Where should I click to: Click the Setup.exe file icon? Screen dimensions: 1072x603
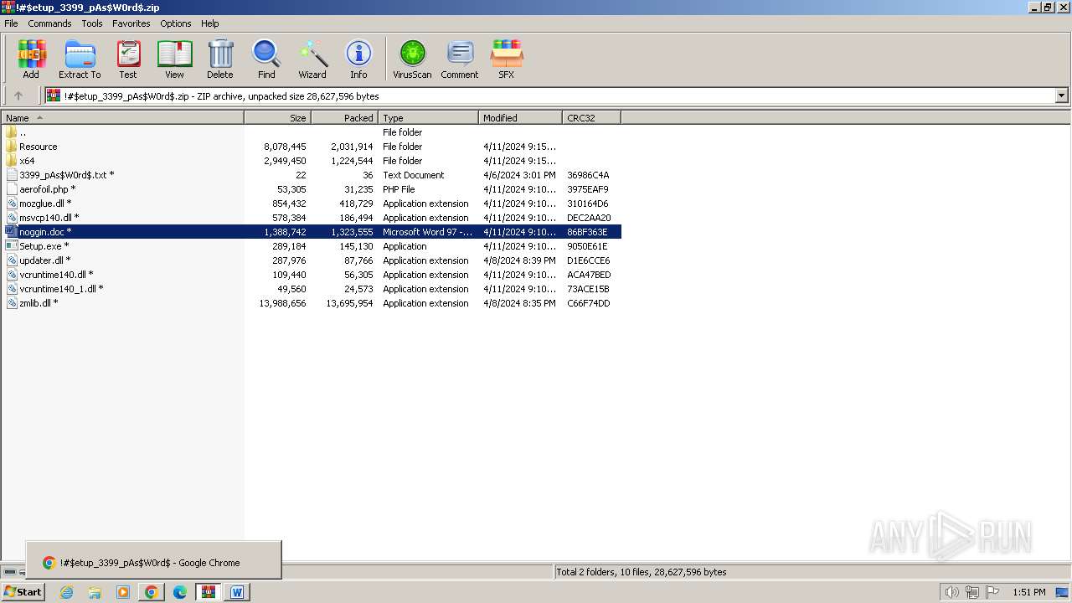click(12, 246)
